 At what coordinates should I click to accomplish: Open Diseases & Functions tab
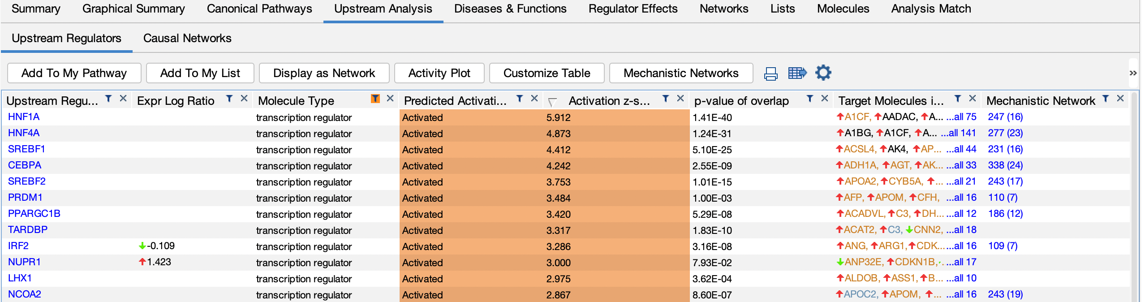pyautogui.click(x=510, y=9)
